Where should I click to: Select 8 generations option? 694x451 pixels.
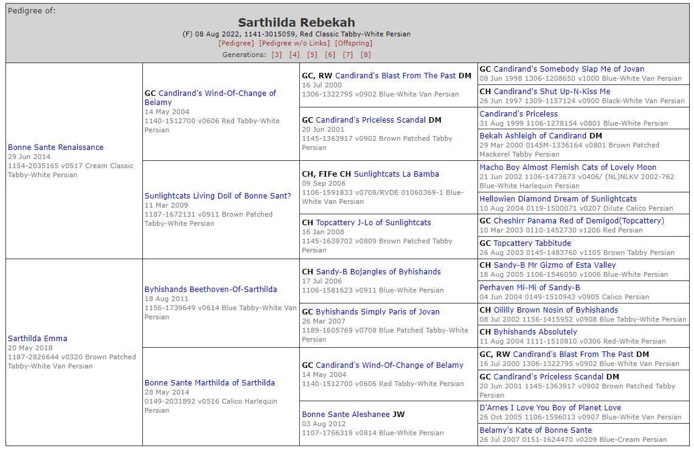pyautogui.click(x=365, y=55)
